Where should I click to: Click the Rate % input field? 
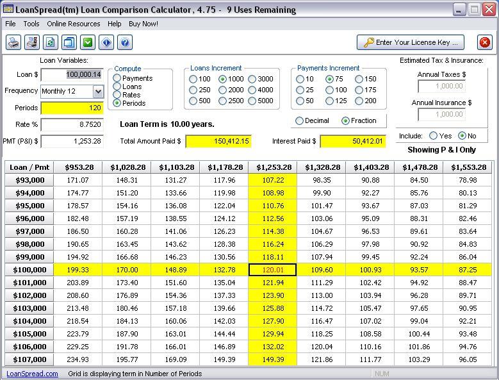[72, 124]
